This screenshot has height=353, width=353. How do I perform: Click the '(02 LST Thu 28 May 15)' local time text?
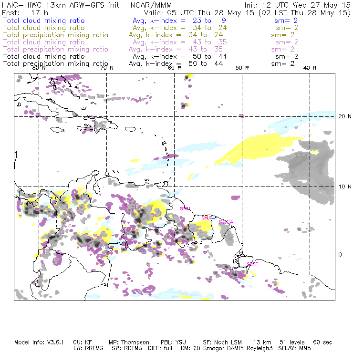point(304,13)
